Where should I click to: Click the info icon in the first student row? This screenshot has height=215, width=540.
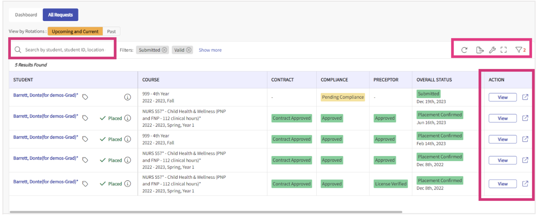click(128, 97)
